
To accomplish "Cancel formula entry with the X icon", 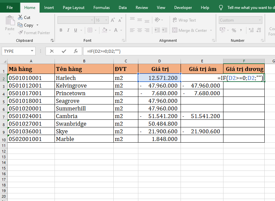I will point(52,51).
